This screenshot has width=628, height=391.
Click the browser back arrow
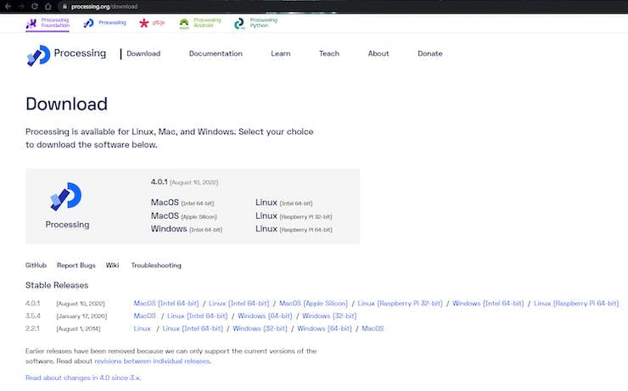click(8, 7)
